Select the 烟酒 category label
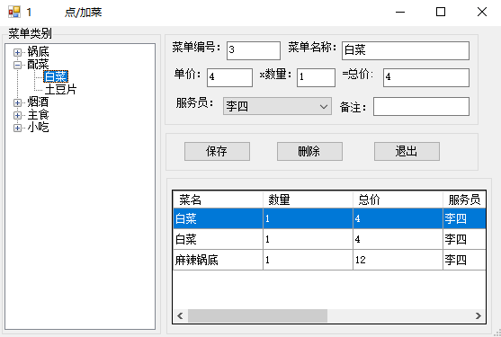This screenshot has width=501, height=337. (x=38, y=102)
